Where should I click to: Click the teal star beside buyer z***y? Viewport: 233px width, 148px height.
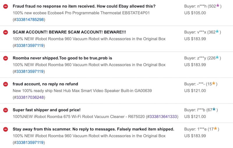pos(217,57)
